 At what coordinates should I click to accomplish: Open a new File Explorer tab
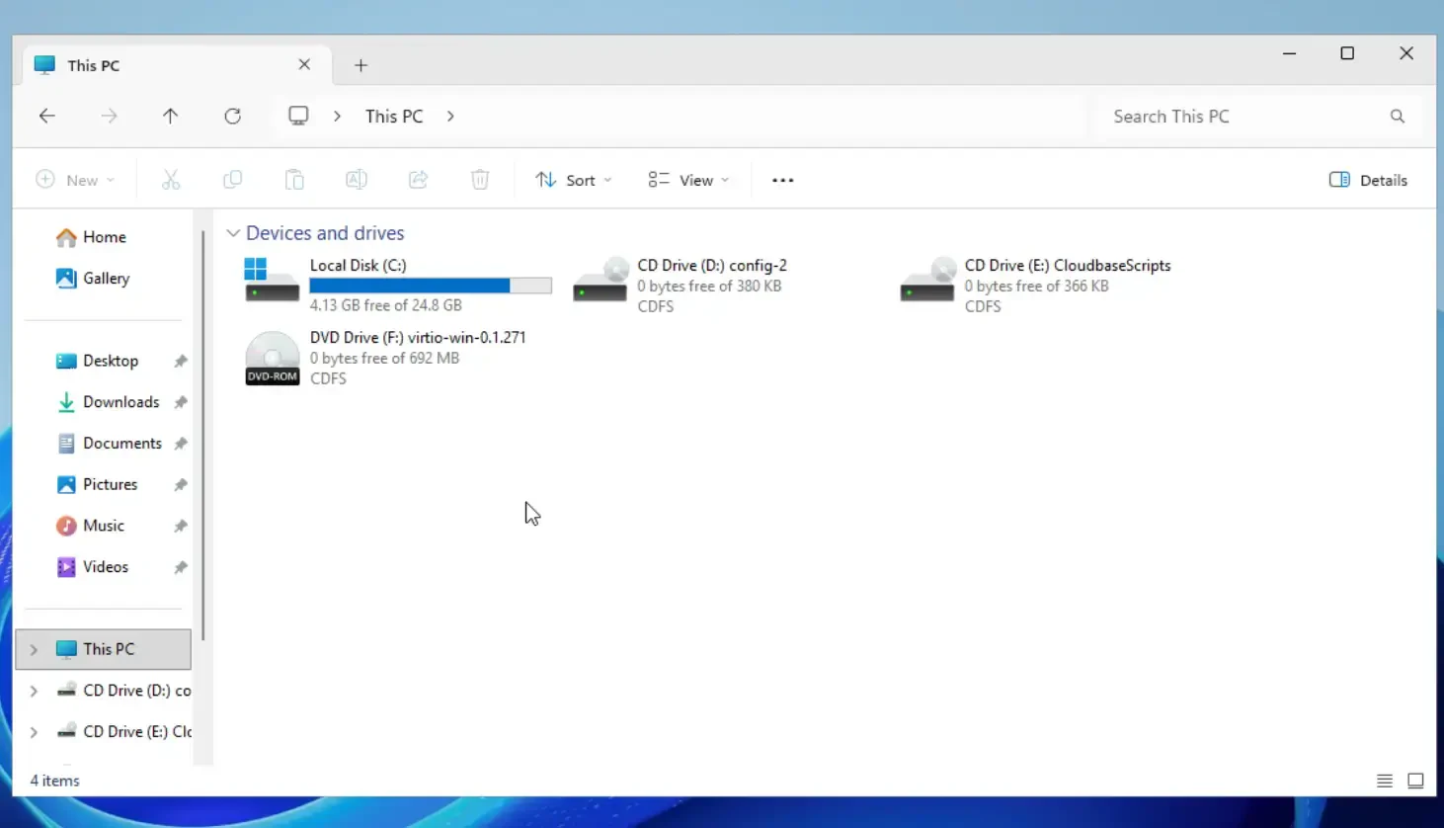pyautogui.click(x=361, y=65)
